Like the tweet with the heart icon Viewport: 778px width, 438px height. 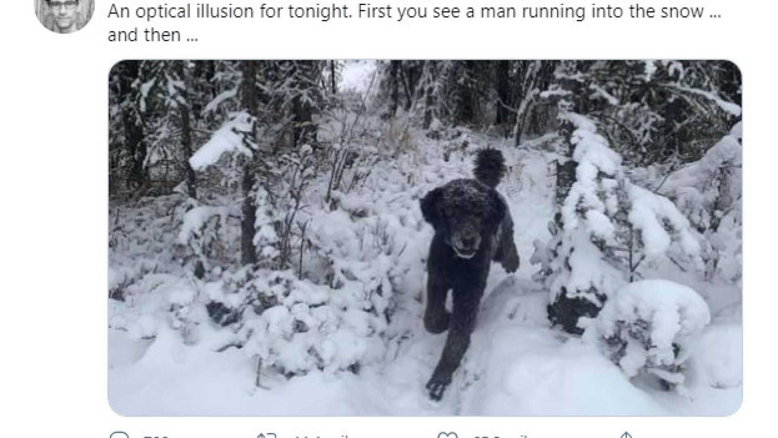(x=448, y=435)
